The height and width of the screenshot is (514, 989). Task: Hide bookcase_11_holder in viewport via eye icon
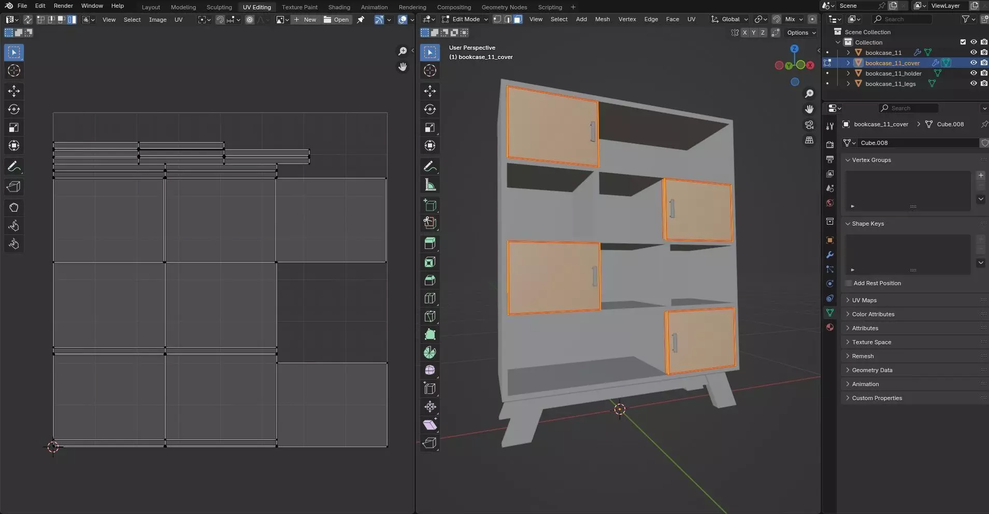click(x=973, y=73)
